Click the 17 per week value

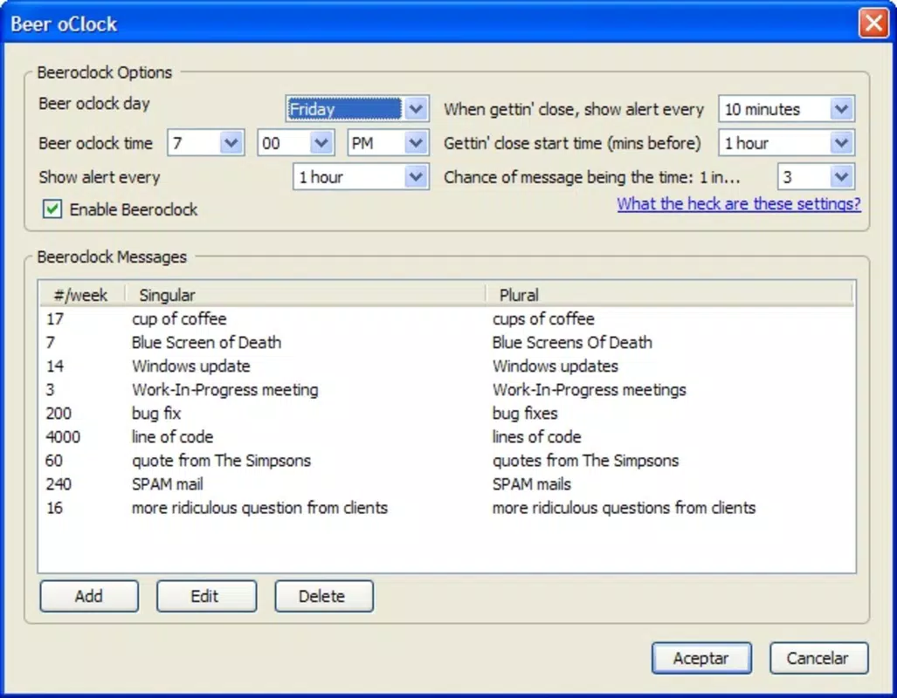[x=54, y=319]
